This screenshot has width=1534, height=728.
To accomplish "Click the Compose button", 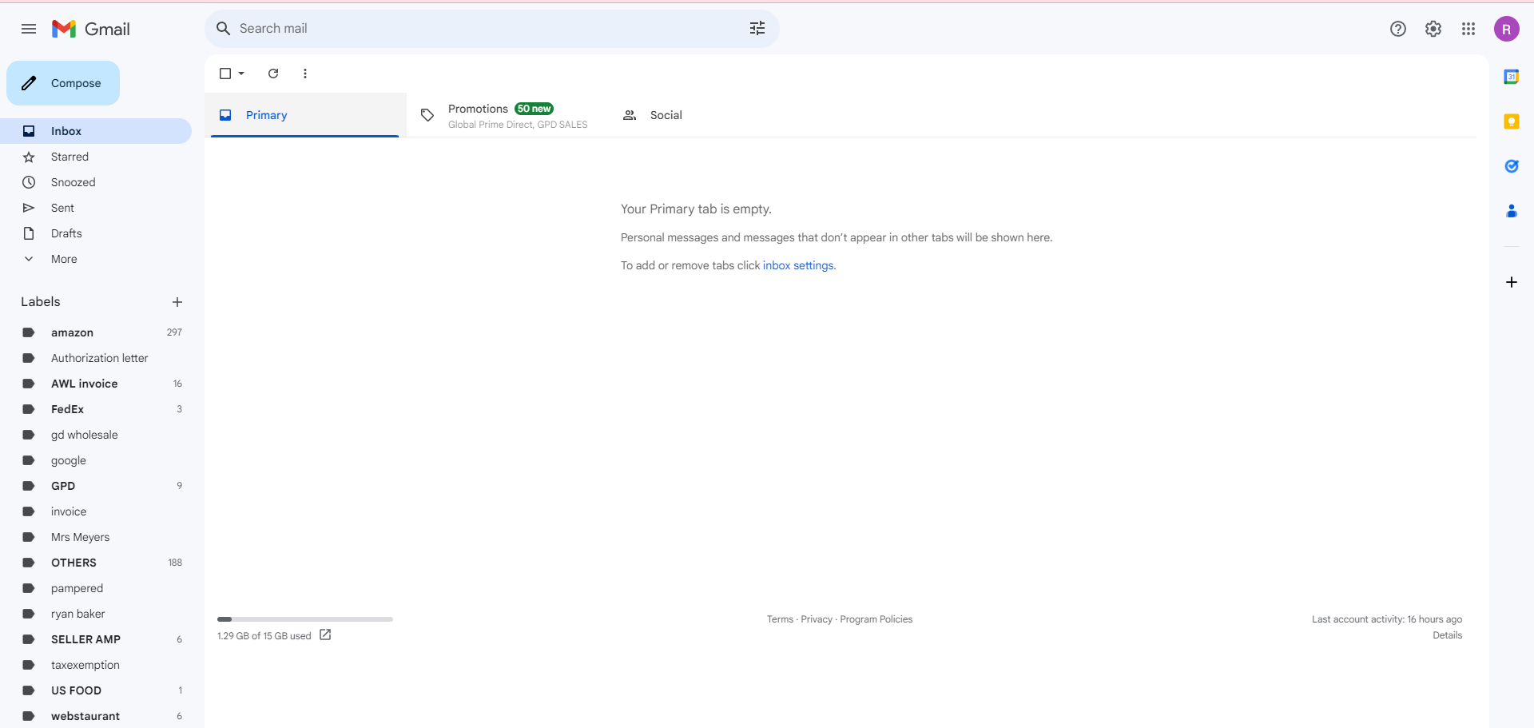I will [63, 83].
